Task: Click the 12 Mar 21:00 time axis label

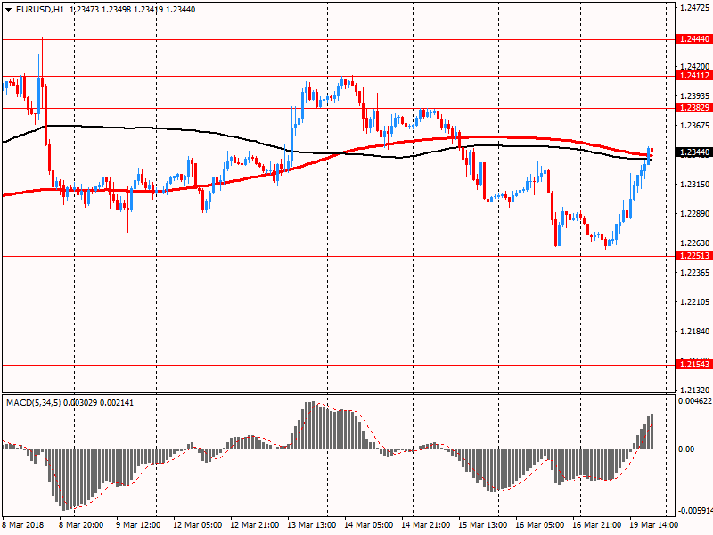Action: pos(254,524)
